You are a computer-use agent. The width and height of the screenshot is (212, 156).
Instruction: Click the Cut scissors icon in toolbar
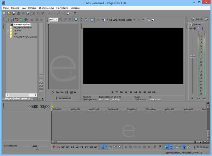click(x=33, y=13)
